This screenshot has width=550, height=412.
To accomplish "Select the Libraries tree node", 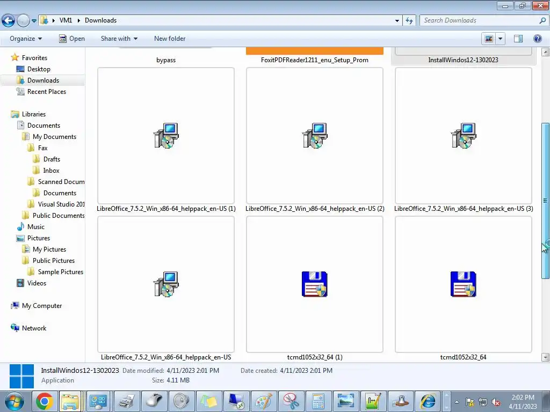I will [34, 114].
